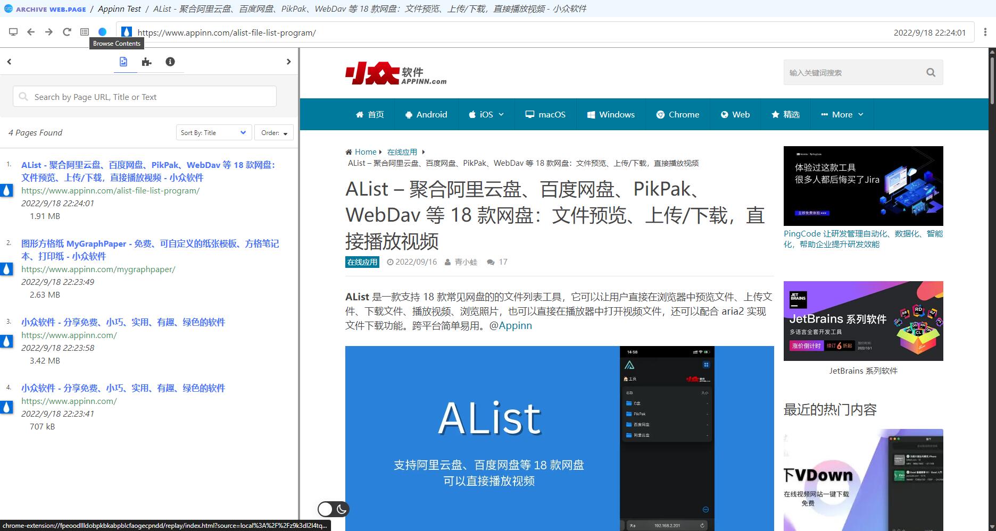The image size is (996, 531).
Task: Open the Windows category menu item
Action: (611, 114)
